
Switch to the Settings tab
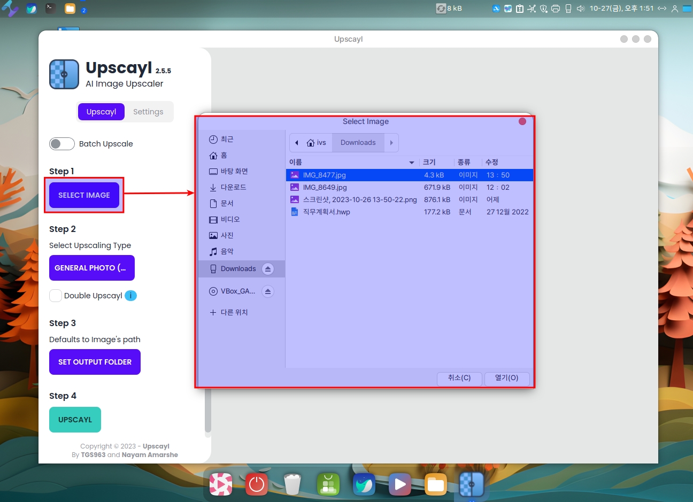click(x=148, y=112)
